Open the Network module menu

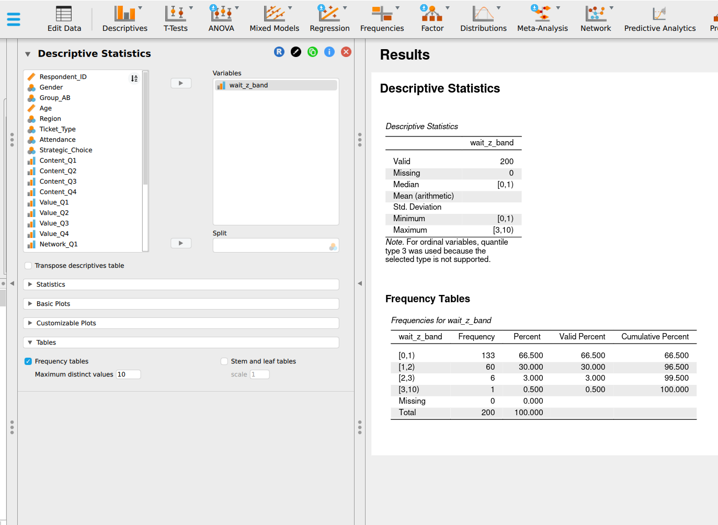pos(596,19)
